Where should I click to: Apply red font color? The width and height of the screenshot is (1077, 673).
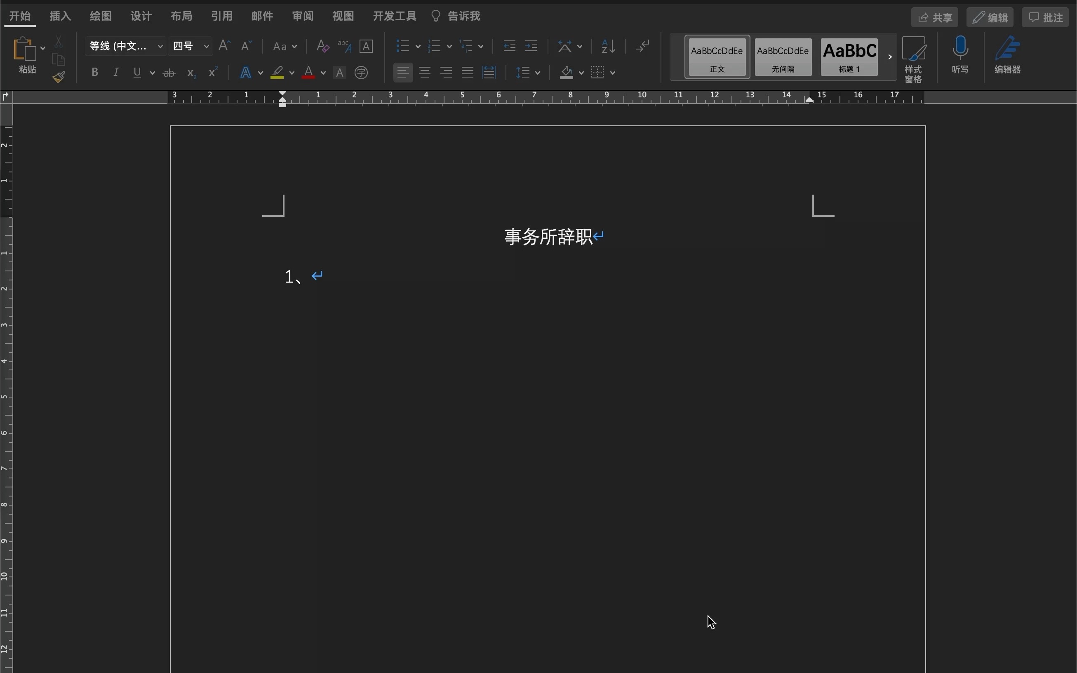coord(308,73)
